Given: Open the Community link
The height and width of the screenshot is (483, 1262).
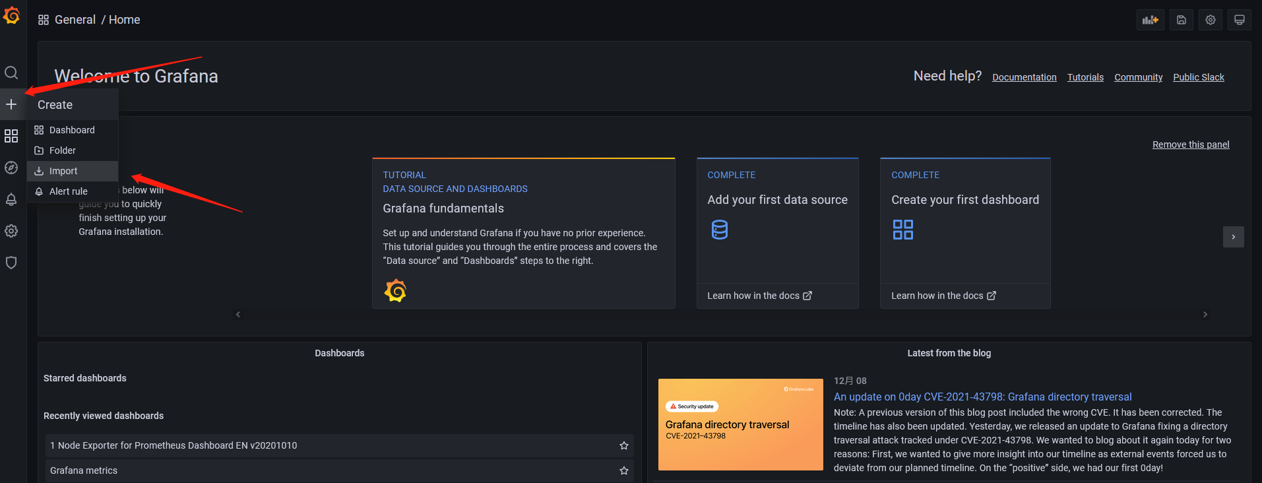Looking at the screenshot, I should (1138, 77).
